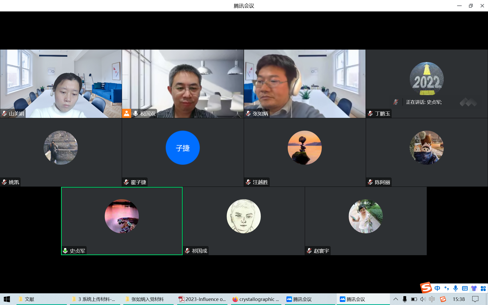Select 汪越胜's stacked stones avatar tile
The height and width of the screenshot is (305, 488).
point(304,148)
